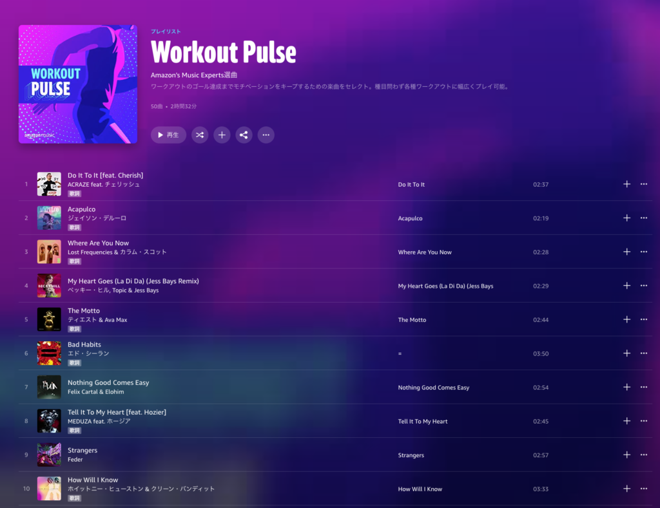This screenshot has height=508, width=660.
Task: Select the track title My Heart Goes (La Di Da)
Action: pyautogui.click(x=133, y=281)
